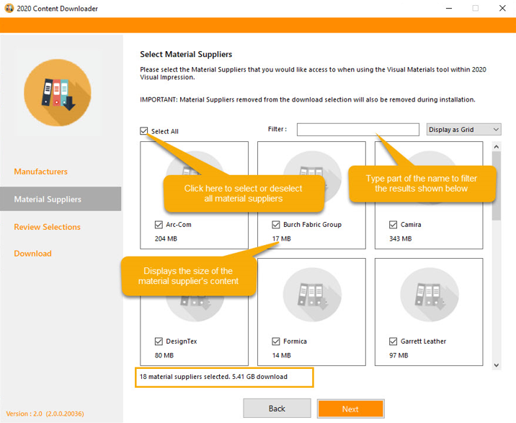516x423 pixels.
Task: Click the scrollbar down arrow
Action: tap(497, 365)
